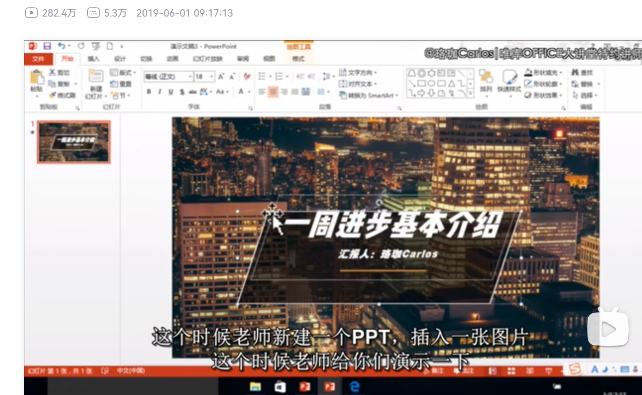Click the Undo arrow icon

(x=62, y=46)
